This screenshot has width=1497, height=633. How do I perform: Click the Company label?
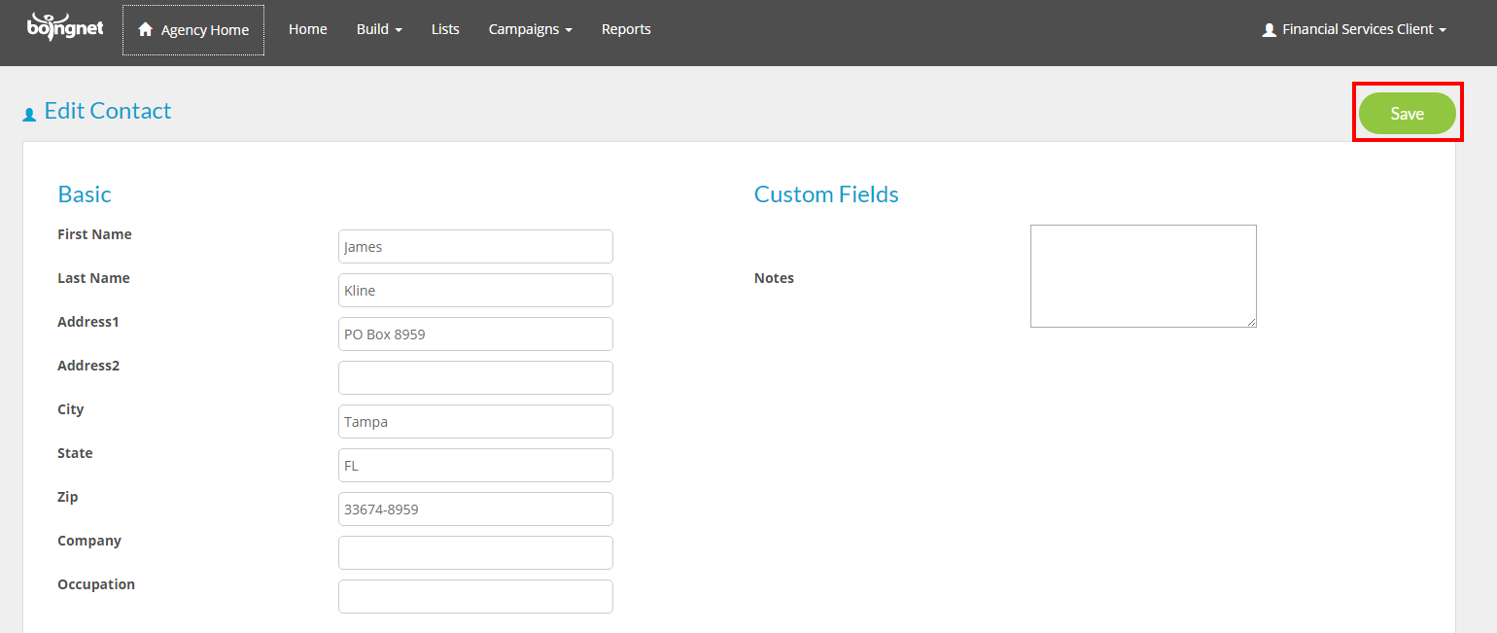89,541
